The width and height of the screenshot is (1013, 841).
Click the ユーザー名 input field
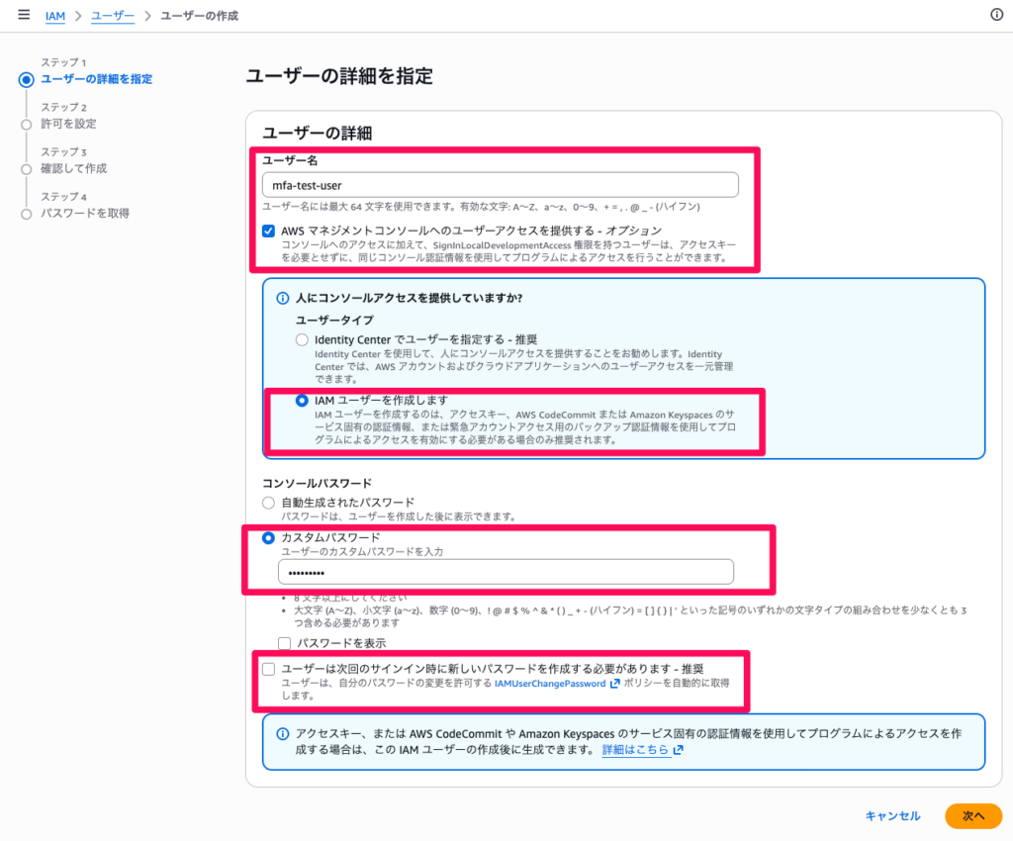tap(500, 185)
